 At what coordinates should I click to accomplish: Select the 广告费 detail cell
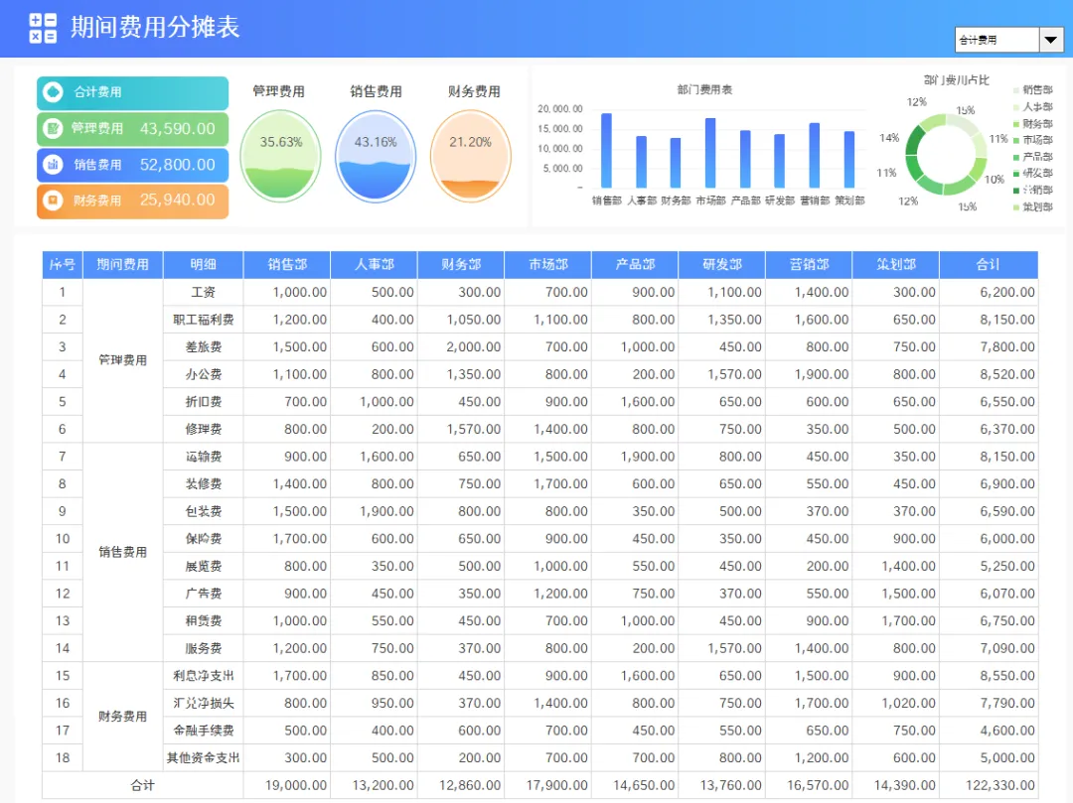(204, 594)
